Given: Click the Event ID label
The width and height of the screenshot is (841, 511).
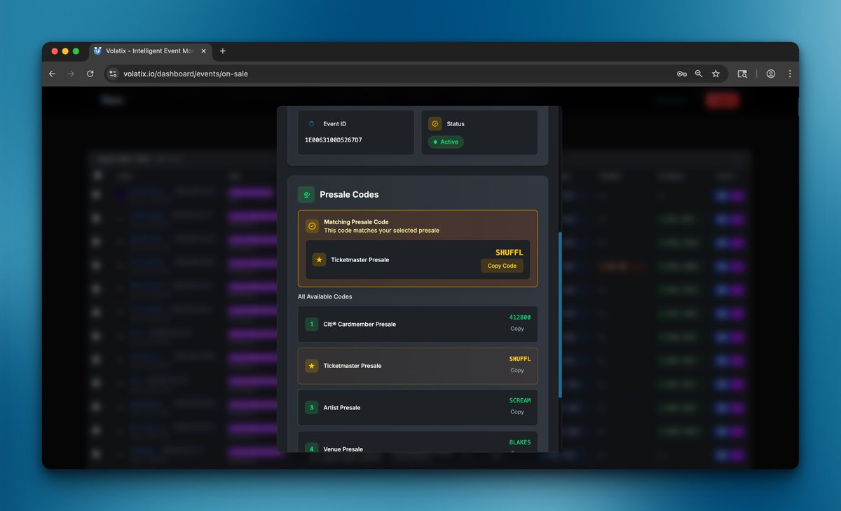Looking at the screenshot, I should click(x=335, y=124).
